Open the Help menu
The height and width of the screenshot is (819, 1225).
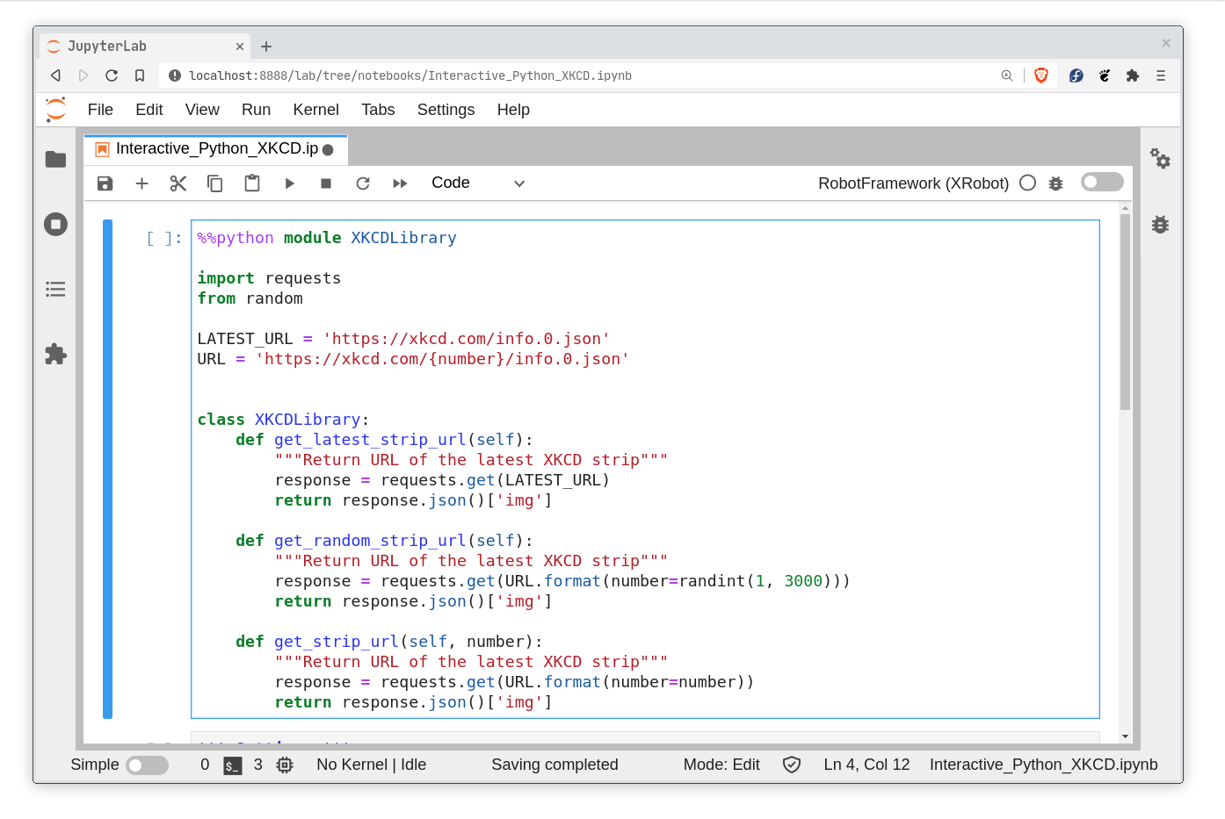tap(513, 110)
